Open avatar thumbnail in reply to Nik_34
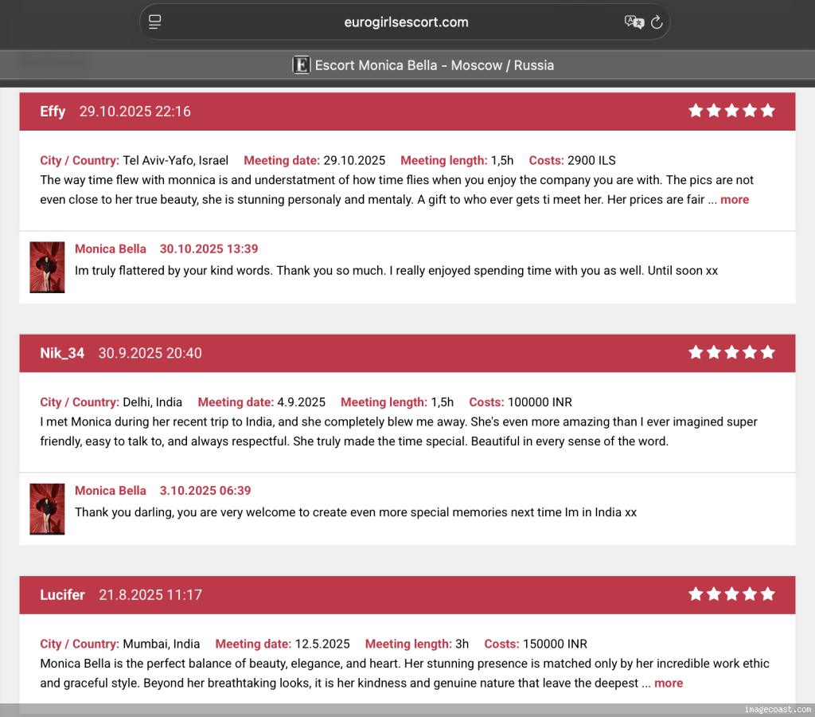Image resolution: width=815 pixels, height=717 pixels. (47, 509)
